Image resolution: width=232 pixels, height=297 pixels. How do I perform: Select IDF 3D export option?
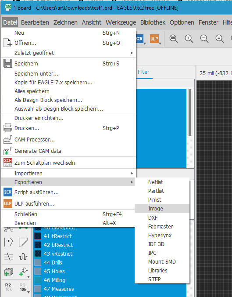pyautogui.click(x=162, y=244)
